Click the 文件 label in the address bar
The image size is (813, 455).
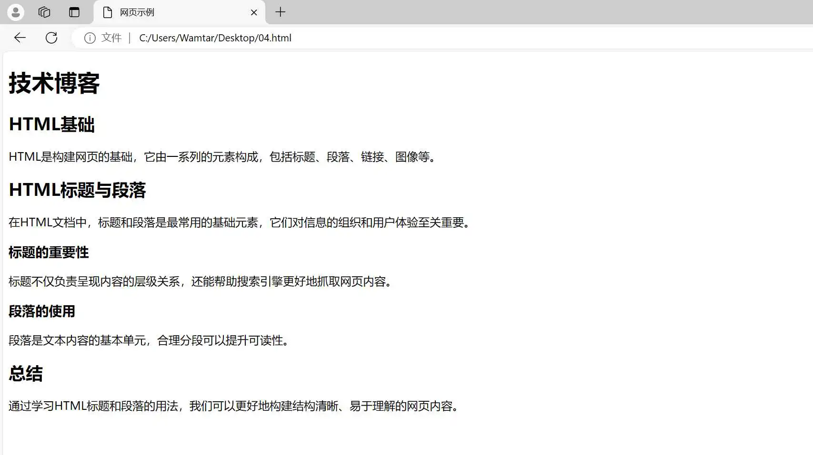click(x=111, y=38)
